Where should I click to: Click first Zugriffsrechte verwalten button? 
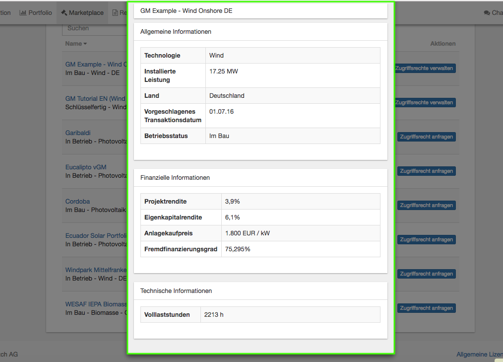(x=425, y=68)
